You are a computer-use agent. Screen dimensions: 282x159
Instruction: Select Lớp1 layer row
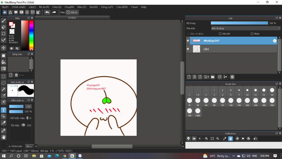point(232,49)
